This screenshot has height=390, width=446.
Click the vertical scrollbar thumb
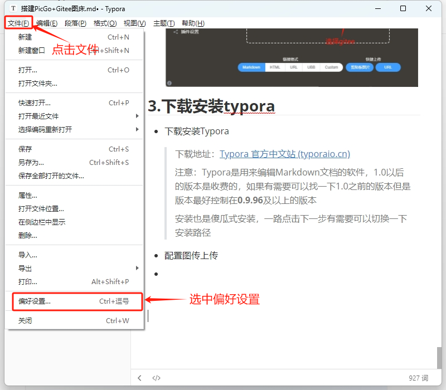click(439, 358)
